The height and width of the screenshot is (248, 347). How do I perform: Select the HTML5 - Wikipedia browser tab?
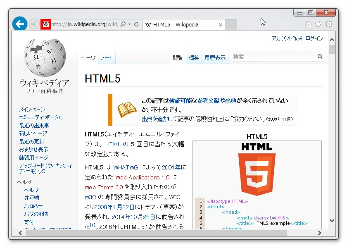point(184,24)
